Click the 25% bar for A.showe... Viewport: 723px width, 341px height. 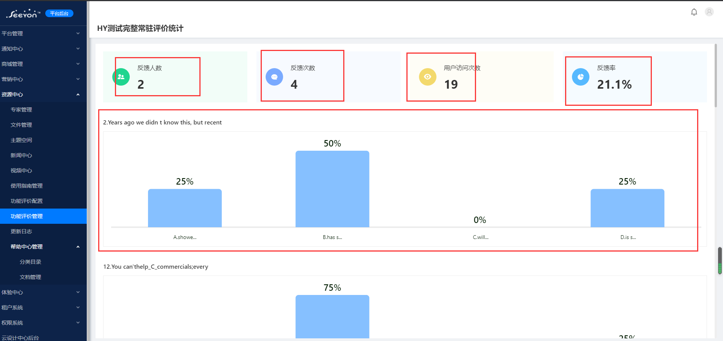point(185,208)
